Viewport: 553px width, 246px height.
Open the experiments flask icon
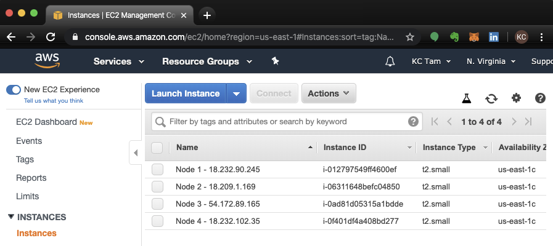click(x=467, y=98)
